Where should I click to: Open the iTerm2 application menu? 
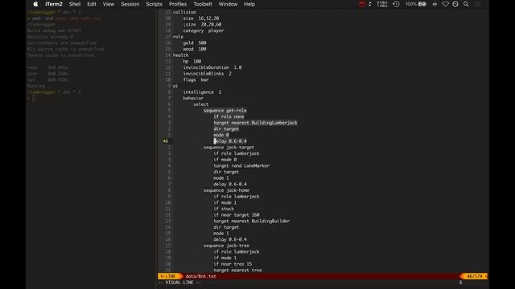(54, 4)
